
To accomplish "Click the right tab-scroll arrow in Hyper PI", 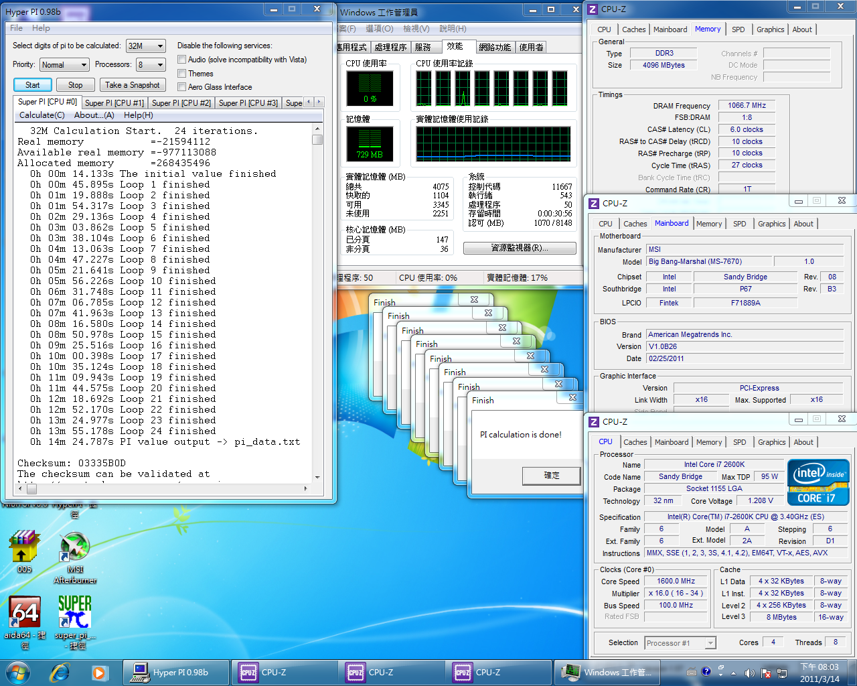I will pyautogui.click(x=319, y=102).
